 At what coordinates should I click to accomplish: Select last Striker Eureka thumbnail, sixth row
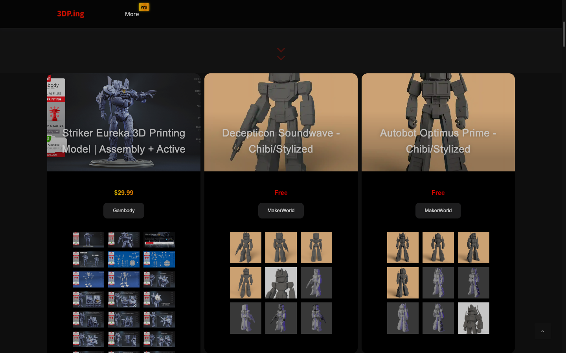(159, 340)
